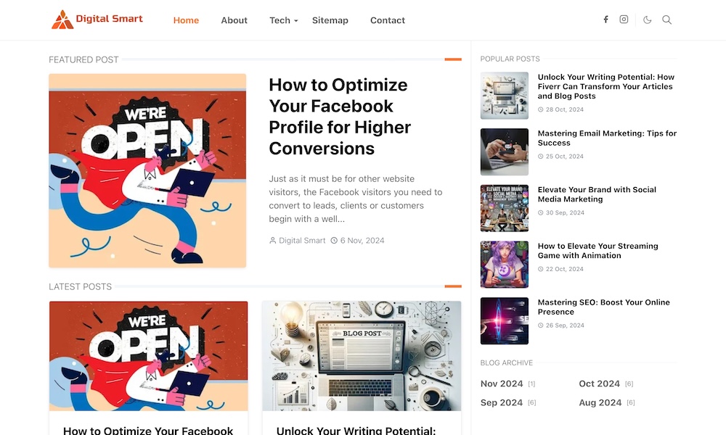The image size is (726, 435).
Task: Click the Elevate Your Brand post thumbnail
Action: coord(505,208)
